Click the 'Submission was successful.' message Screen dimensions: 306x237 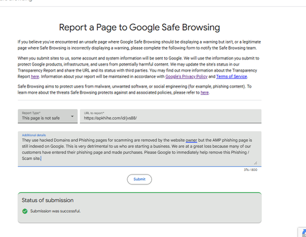click(x=55, y=211)
